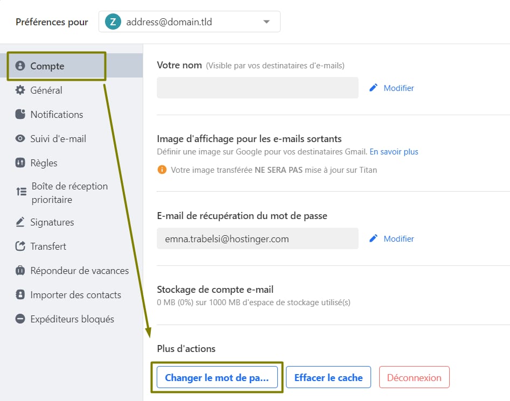Image resolution: width=510 pixels, height=401 pixels.
Task: Click Changer le mot de passe button
Action: pos(216,377)
